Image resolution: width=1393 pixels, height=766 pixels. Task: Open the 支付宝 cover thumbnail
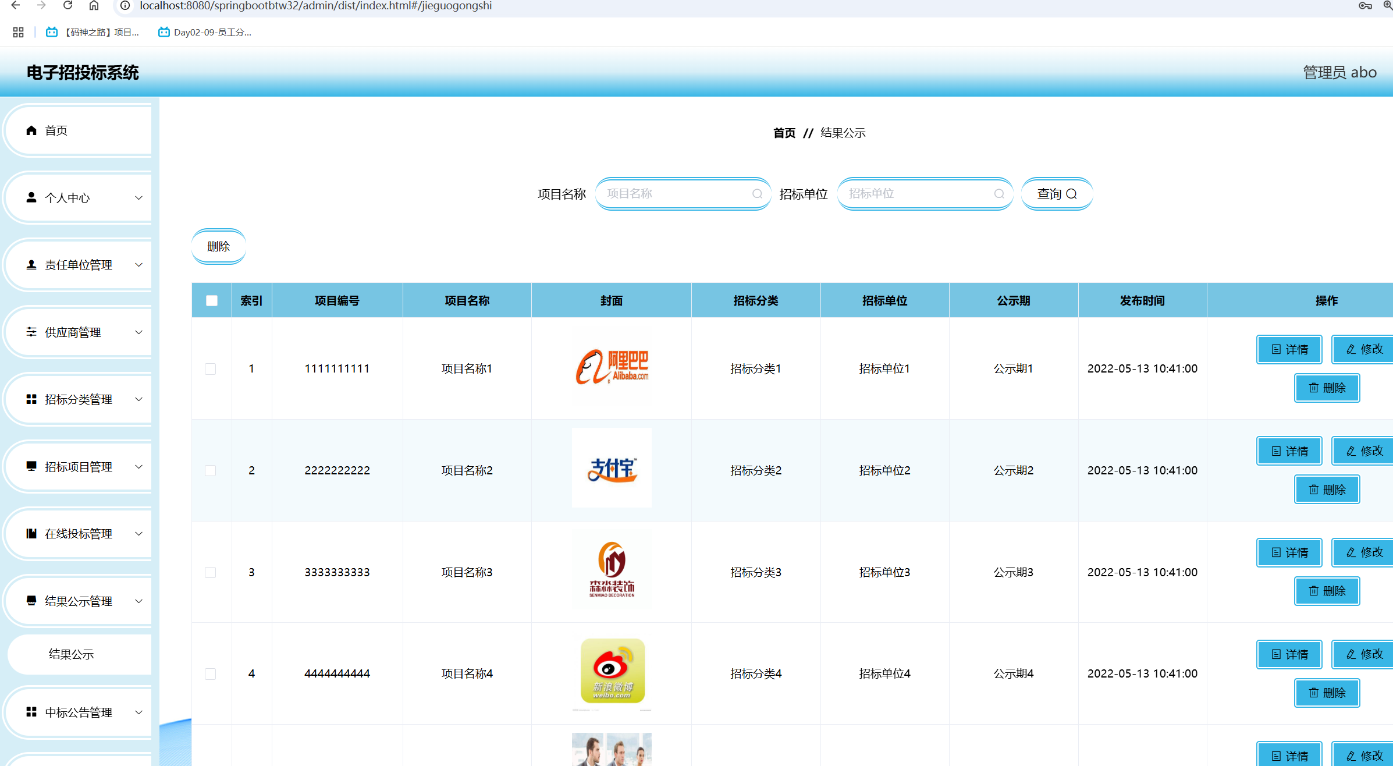pos(612,468)
